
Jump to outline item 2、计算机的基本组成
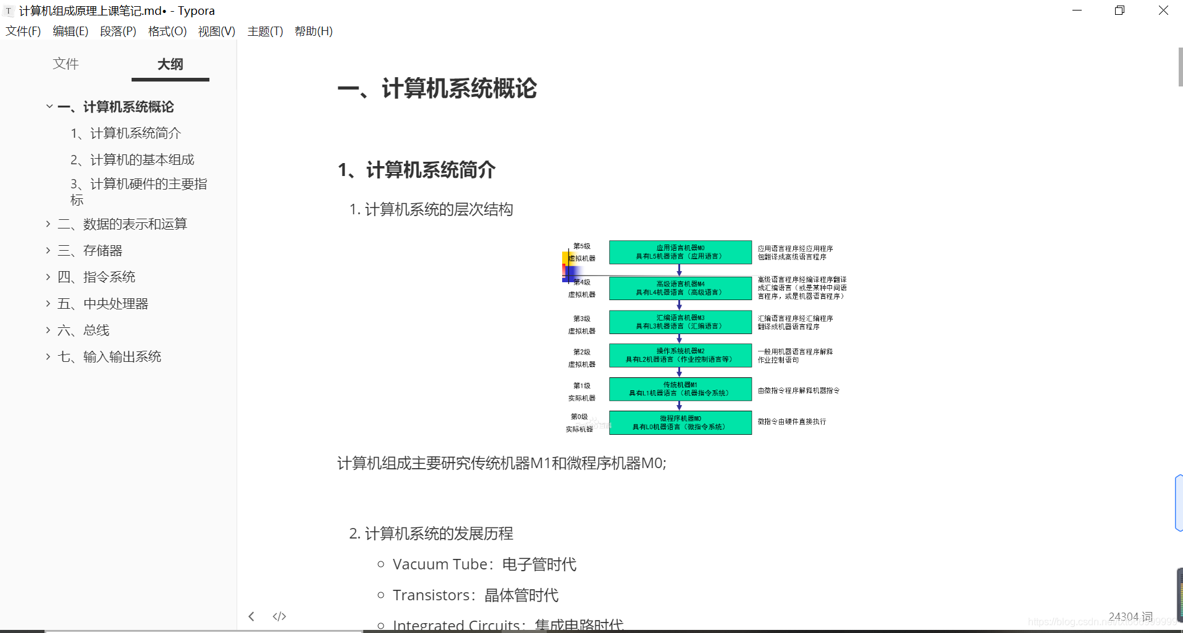pyautogui.click(x=132, y=160)
